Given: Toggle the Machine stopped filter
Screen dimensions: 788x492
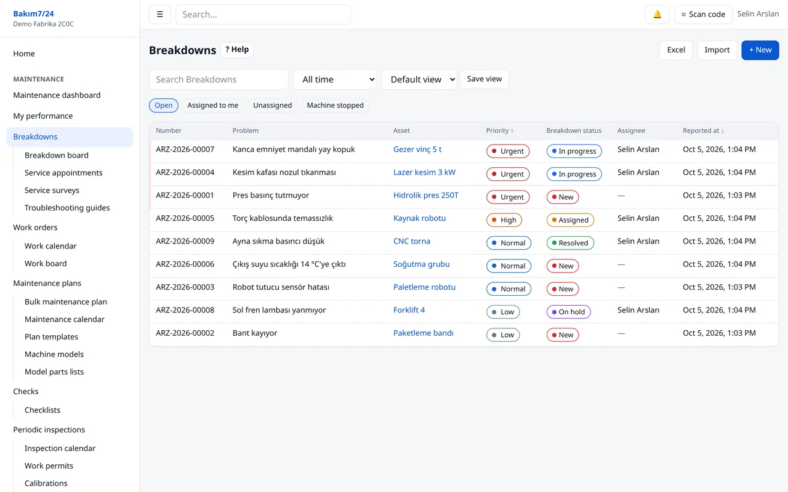Looking at the screenshot, I should pyautogui.click(x=335, y=105).
